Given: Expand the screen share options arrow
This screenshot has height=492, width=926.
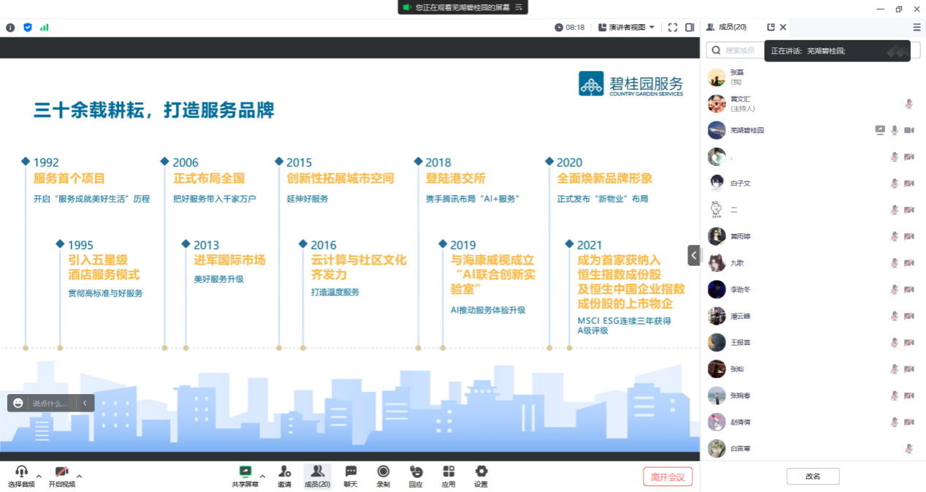Looking at the screenshot, I should point(262,476).
